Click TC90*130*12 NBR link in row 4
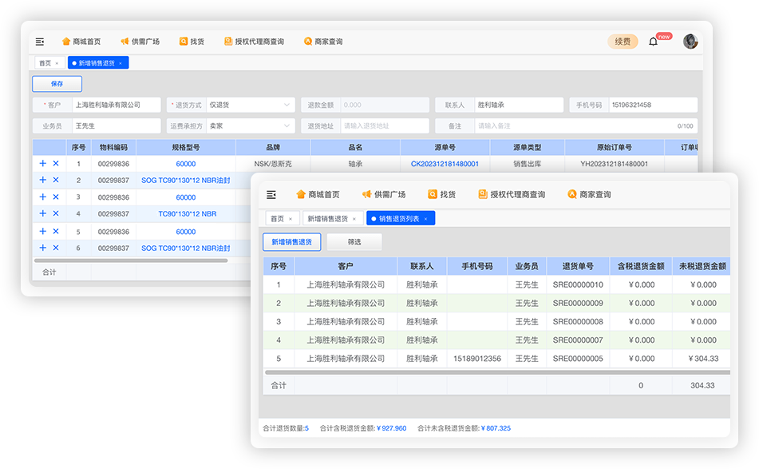The width and height of the screenshot is (759, 469). point(188,213)
